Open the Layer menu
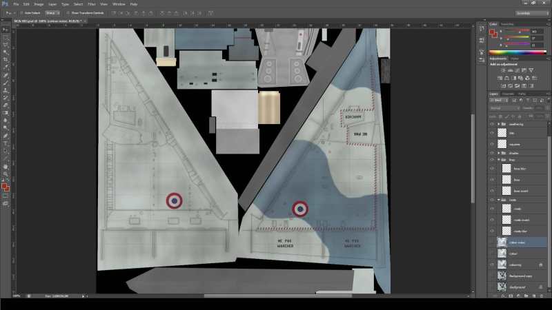 (x=52, y=4)
